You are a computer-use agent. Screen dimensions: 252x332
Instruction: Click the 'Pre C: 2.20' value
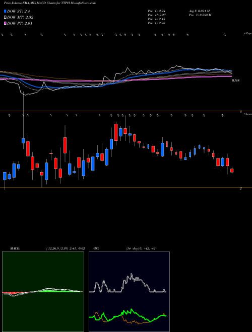pyautogui.click(x=157, y=23)
